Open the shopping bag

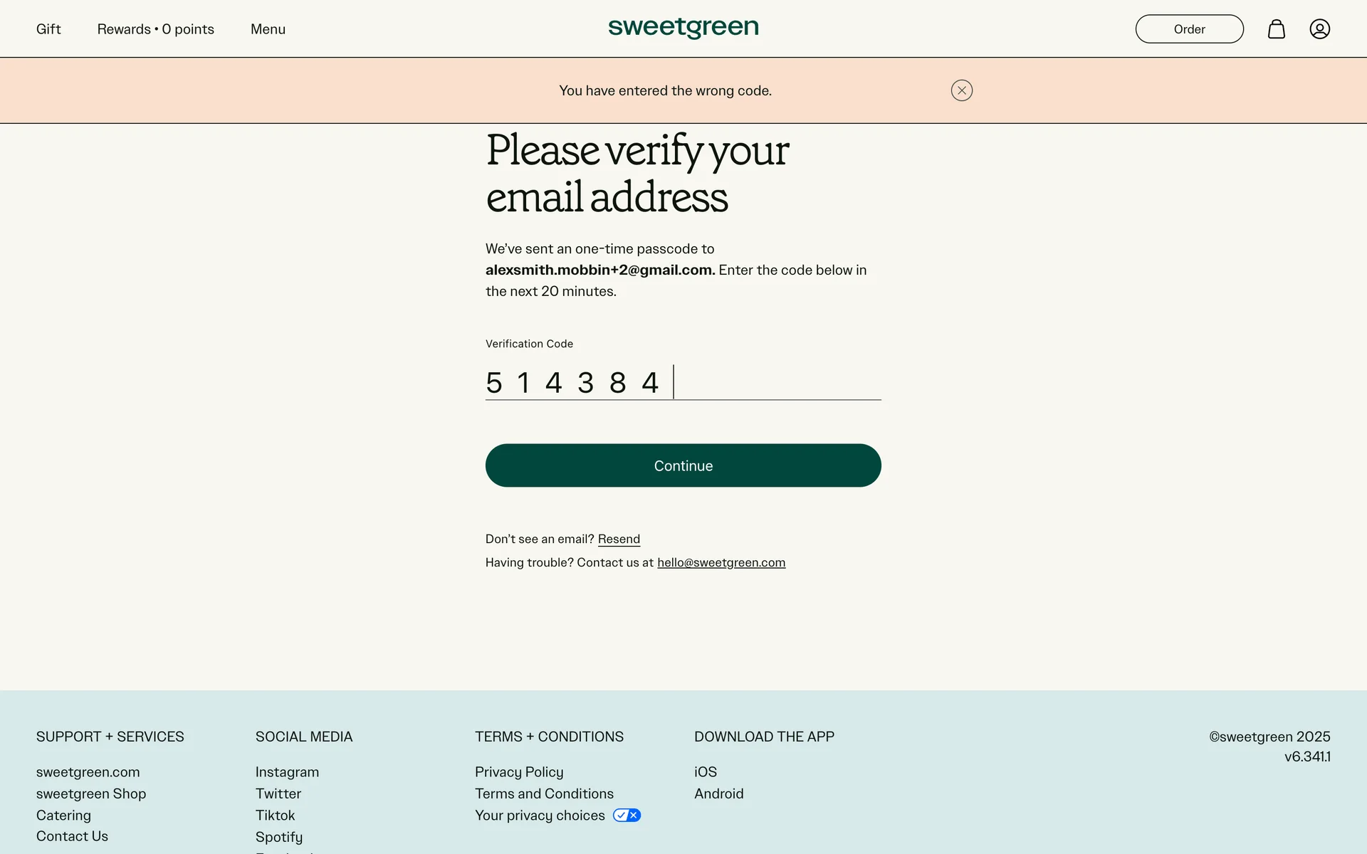[1277, 29]
